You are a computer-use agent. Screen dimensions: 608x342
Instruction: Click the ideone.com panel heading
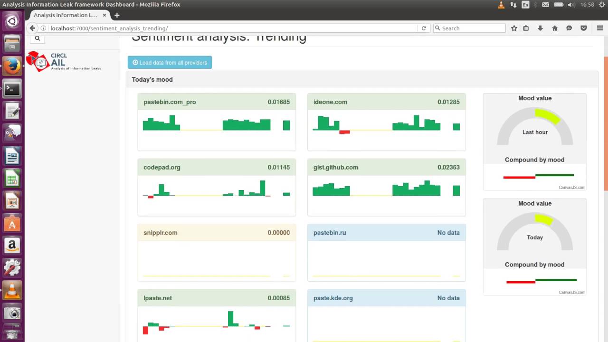pyautogui.click(x=387, y=102)
